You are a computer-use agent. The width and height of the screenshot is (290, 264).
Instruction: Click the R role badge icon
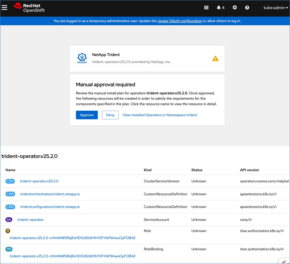pyautogui.click(x=8, y=231)
